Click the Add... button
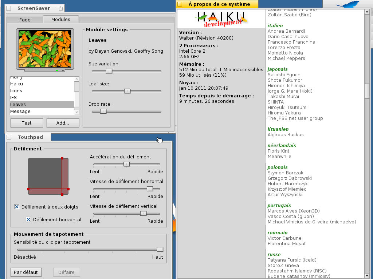The height and width of the screenshot is (279, 373). coord(63,123)
